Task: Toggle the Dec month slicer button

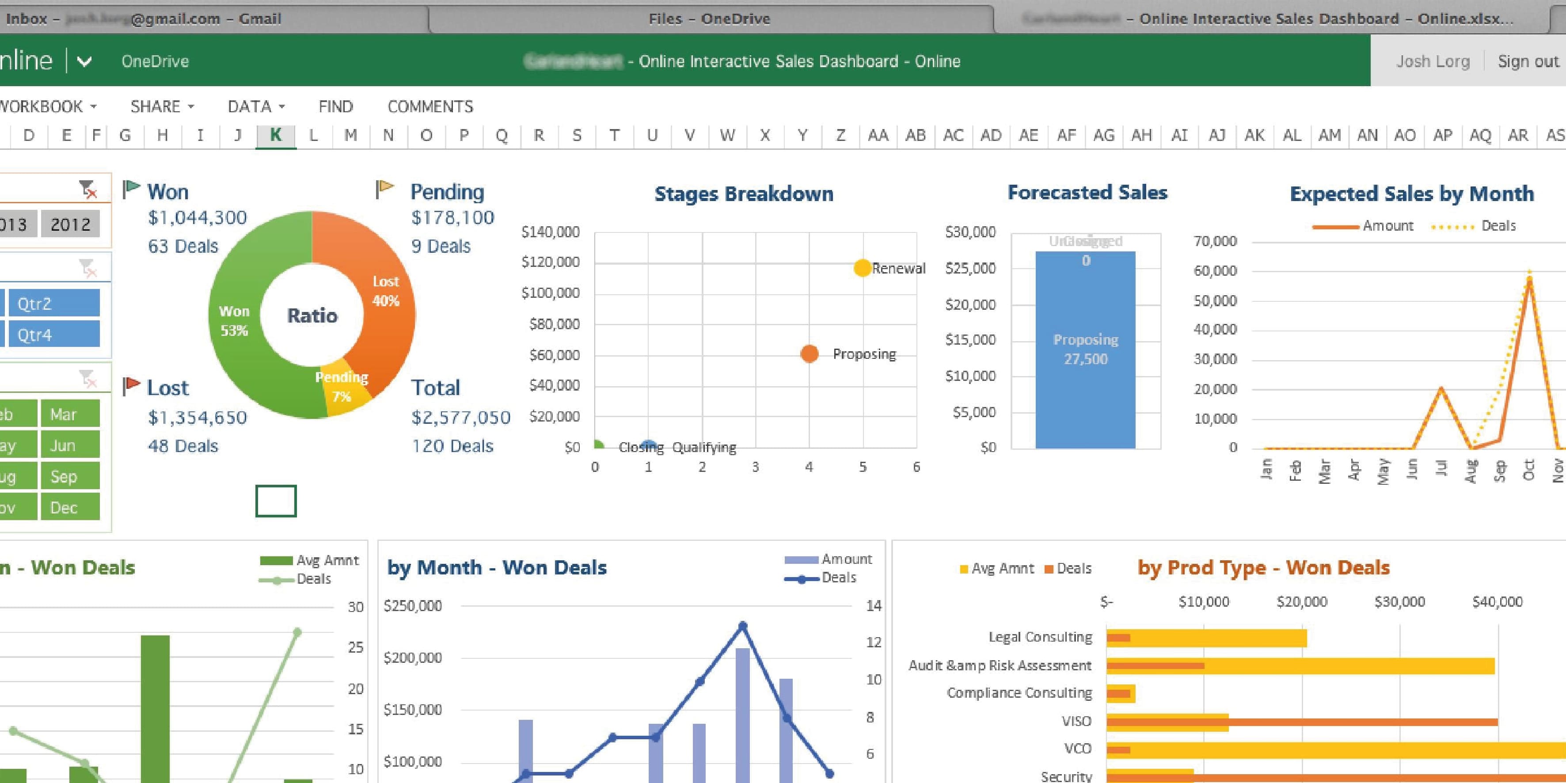Action: pyautogui.click(x=70, y=507)
